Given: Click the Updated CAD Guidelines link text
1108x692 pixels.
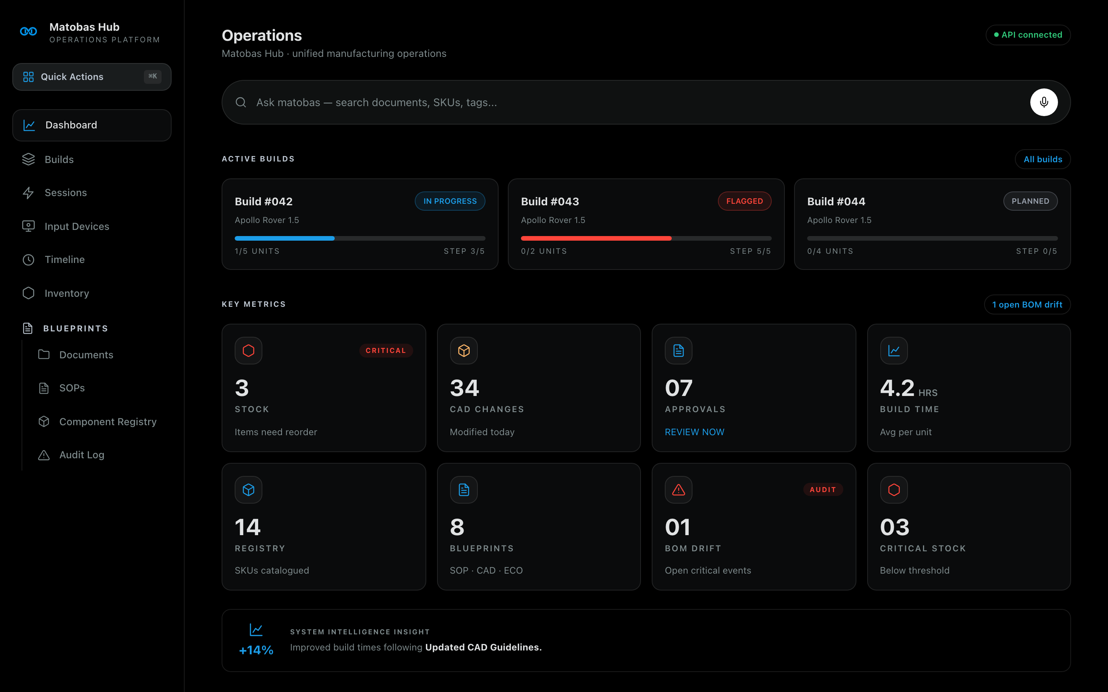Looking at the screenshot, I should (x=483, y=647).
